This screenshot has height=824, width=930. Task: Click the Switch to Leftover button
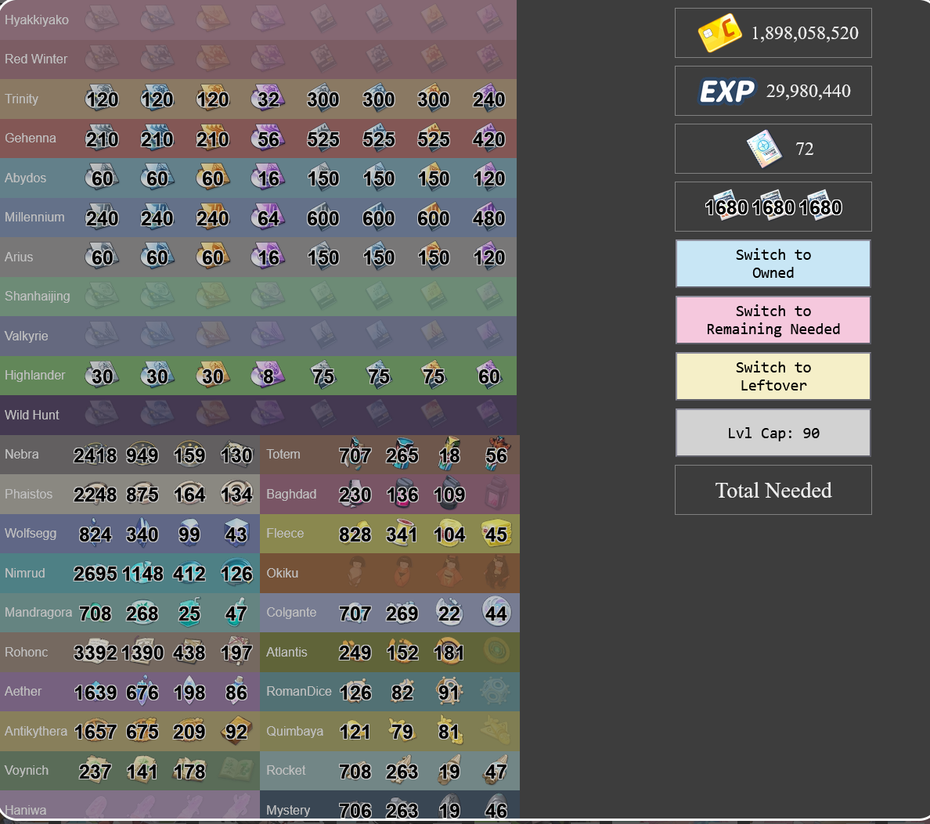tap(773, 376)
